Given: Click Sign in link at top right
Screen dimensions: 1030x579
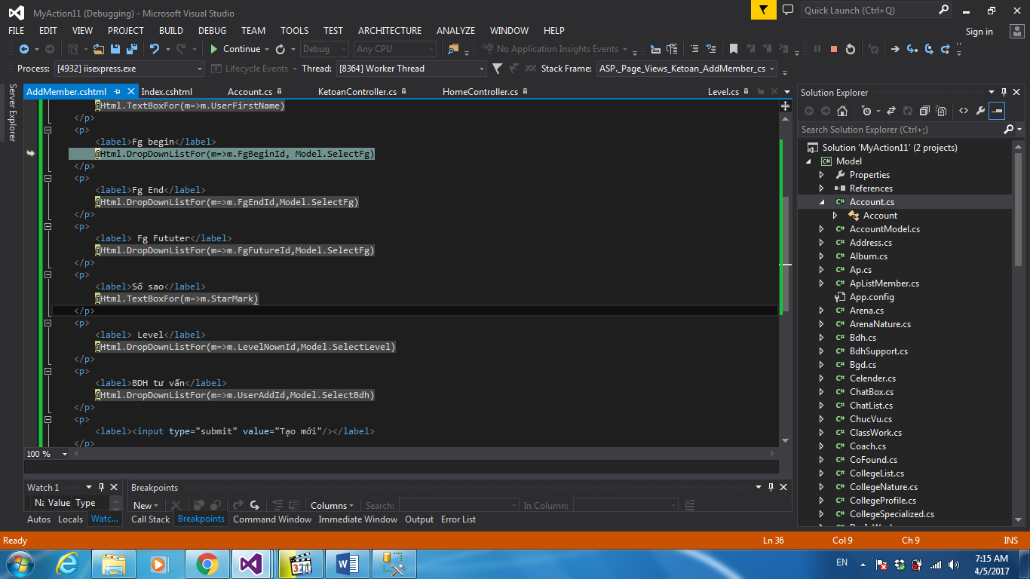Looking at the screenshot, I should click(979, 32).
